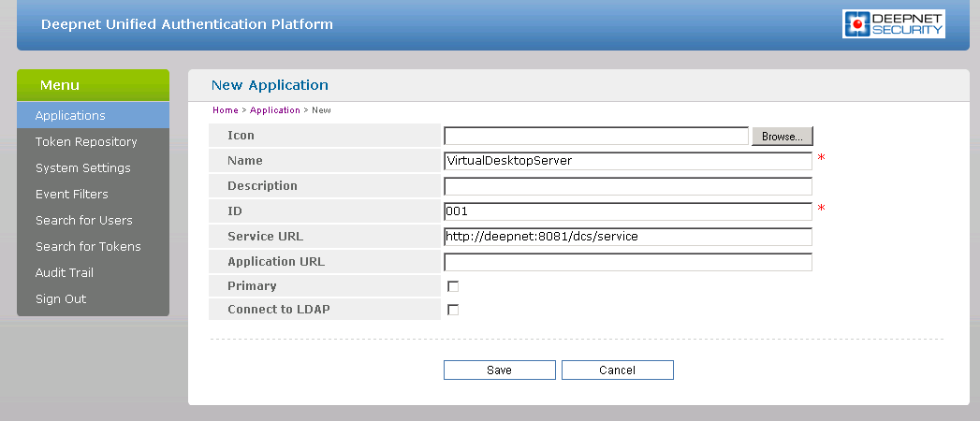Enable the Primary checkbox
Image resolution: width=980 pixels, height=421 pixels.
[453, 286]
